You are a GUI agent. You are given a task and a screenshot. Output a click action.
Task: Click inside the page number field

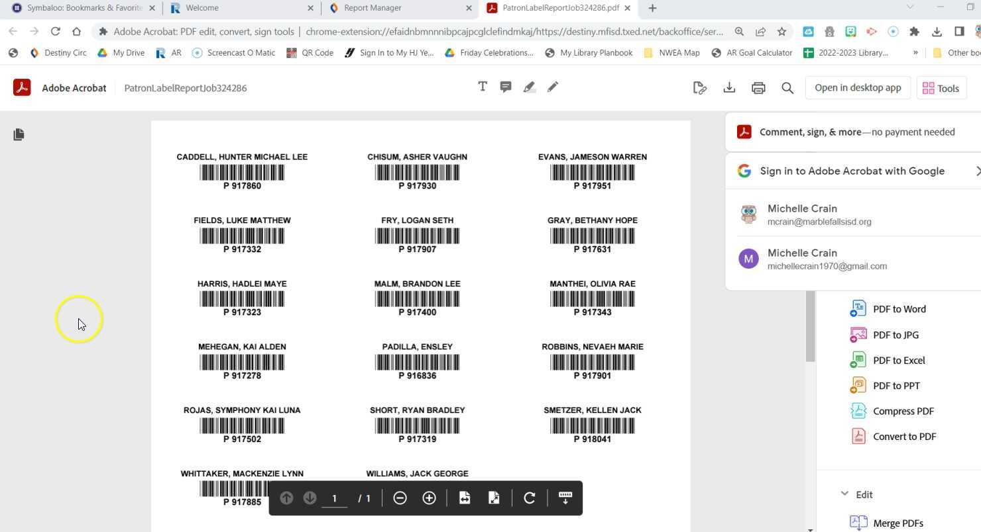click(335, 498)
